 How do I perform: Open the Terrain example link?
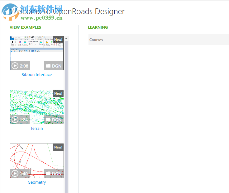(37, 128)
